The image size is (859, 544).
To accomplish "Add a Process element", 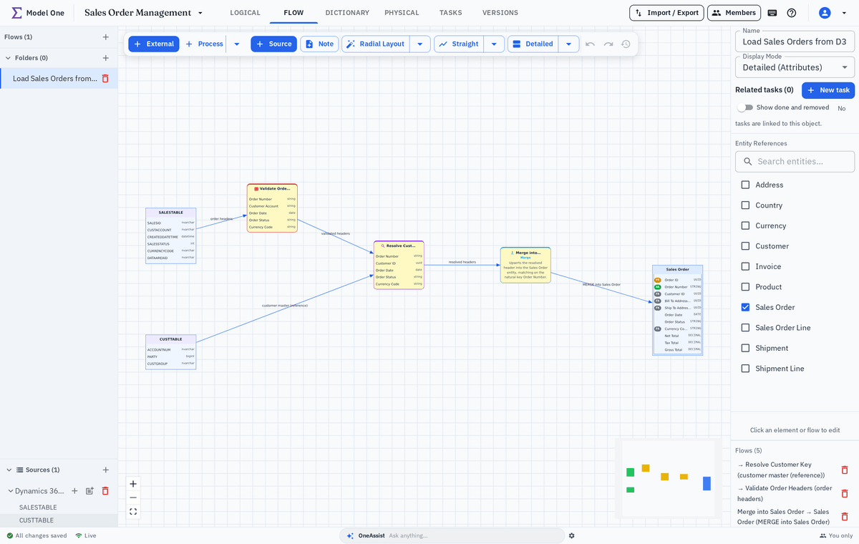I will (203, 44).
